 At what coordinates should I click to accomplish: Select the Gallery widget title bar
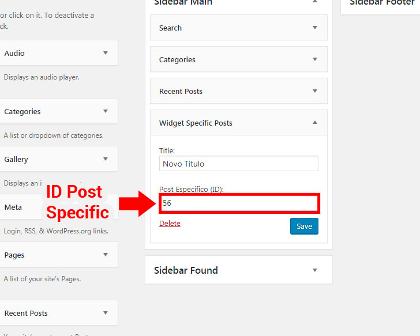pos(59,159)
